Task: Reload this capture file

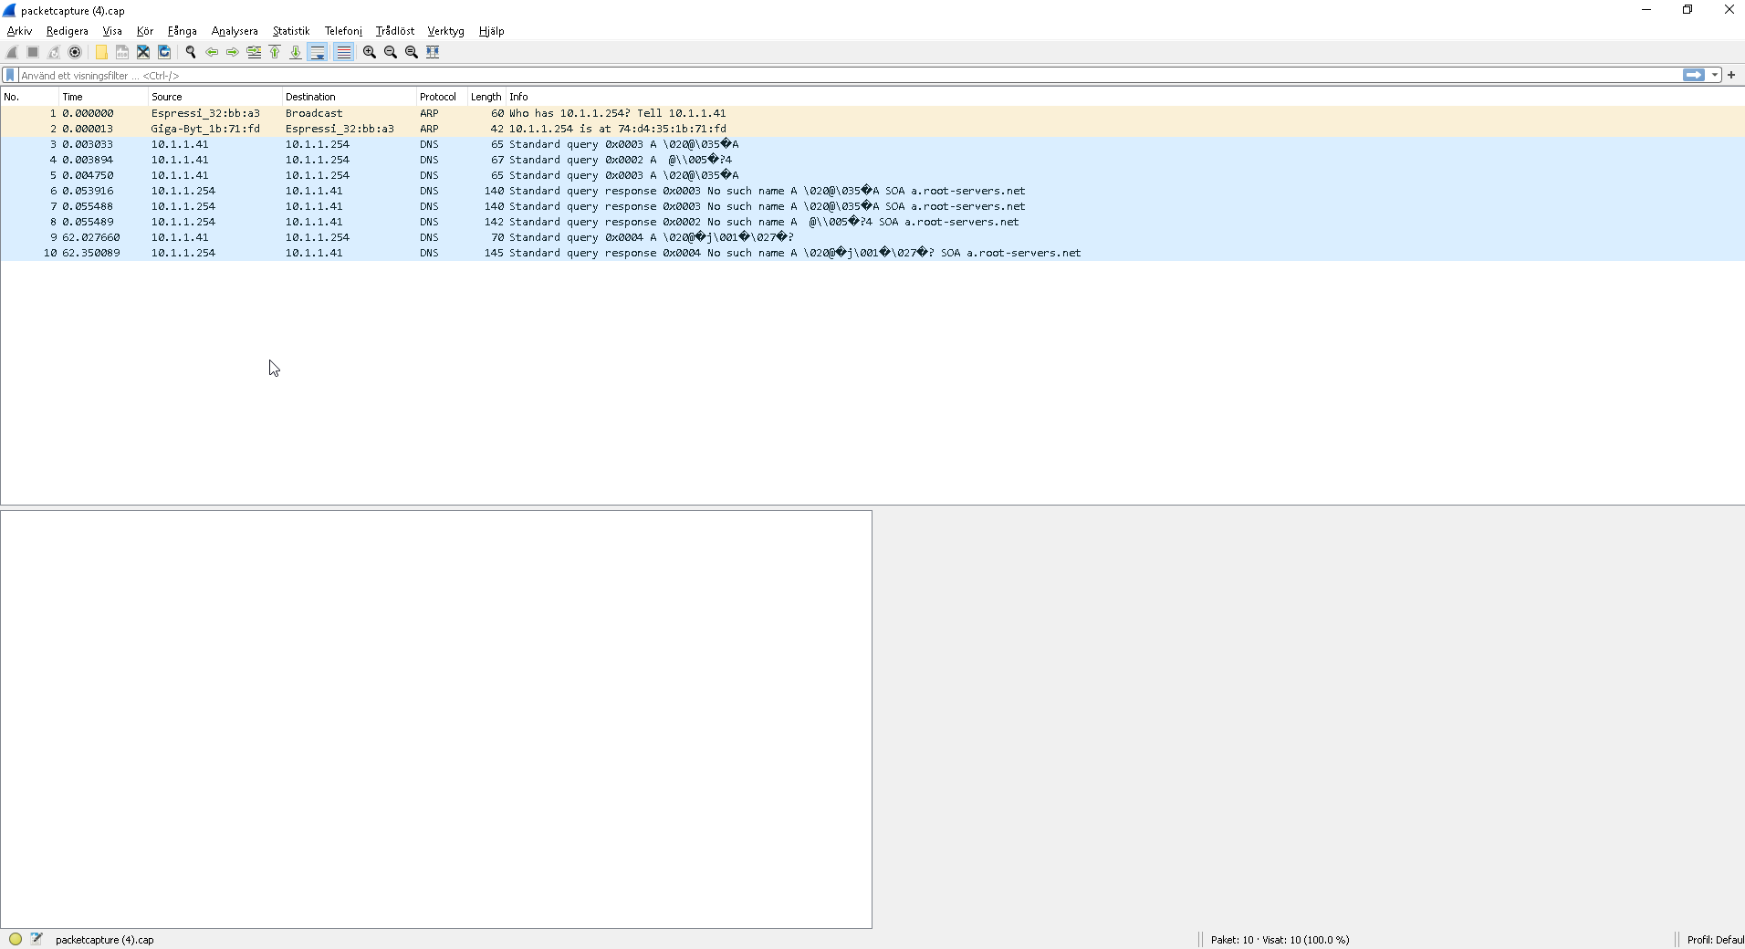Action: tap(164, 52)
